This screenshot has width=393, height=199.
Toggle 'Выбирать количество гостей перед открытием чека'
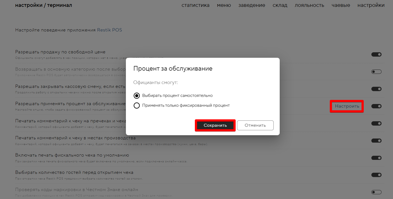pyautogui.click(x=376, y=175)
